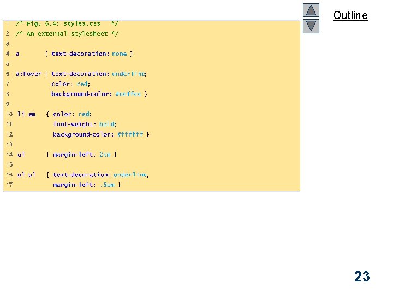Click the 'ul ul' selector on line 16
This screenshot has width=393, height=295.
(x=26, y=175)
